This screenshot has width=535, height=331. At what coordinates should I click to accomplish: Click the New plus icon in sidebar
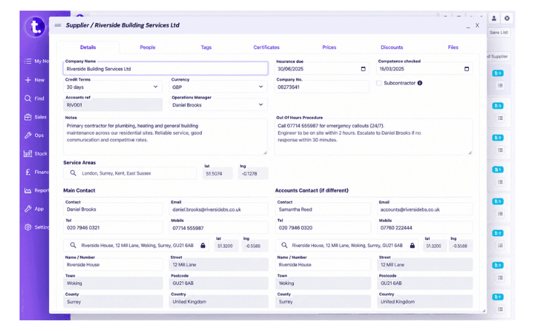tap(28, 80)
